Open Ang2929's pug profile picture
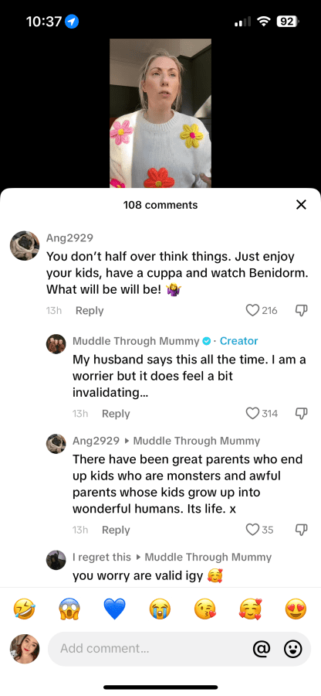Screen dimensions: 321x696 pyautogui.click(x=25, y=245)
